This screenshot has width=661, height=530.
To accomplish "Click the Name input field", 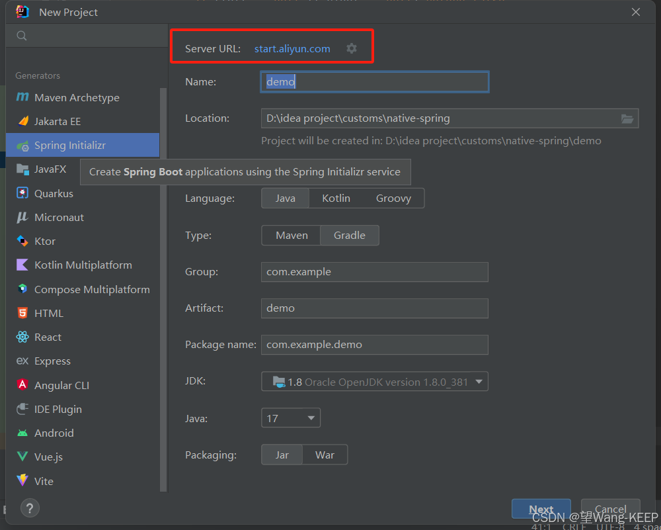I will [375, 82].
